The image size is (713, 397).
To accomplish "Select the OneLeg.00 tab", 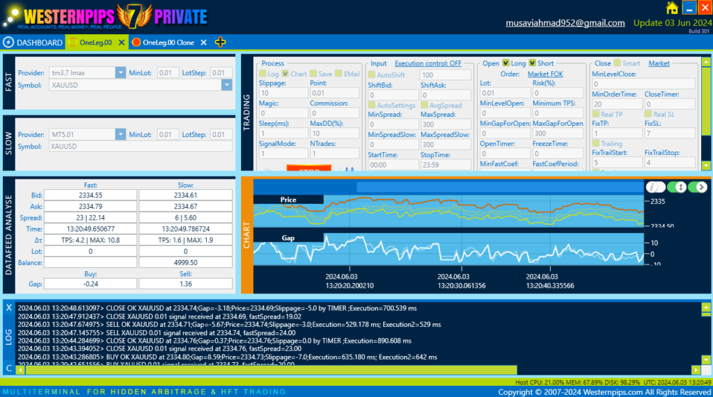I will click(95, 42).
